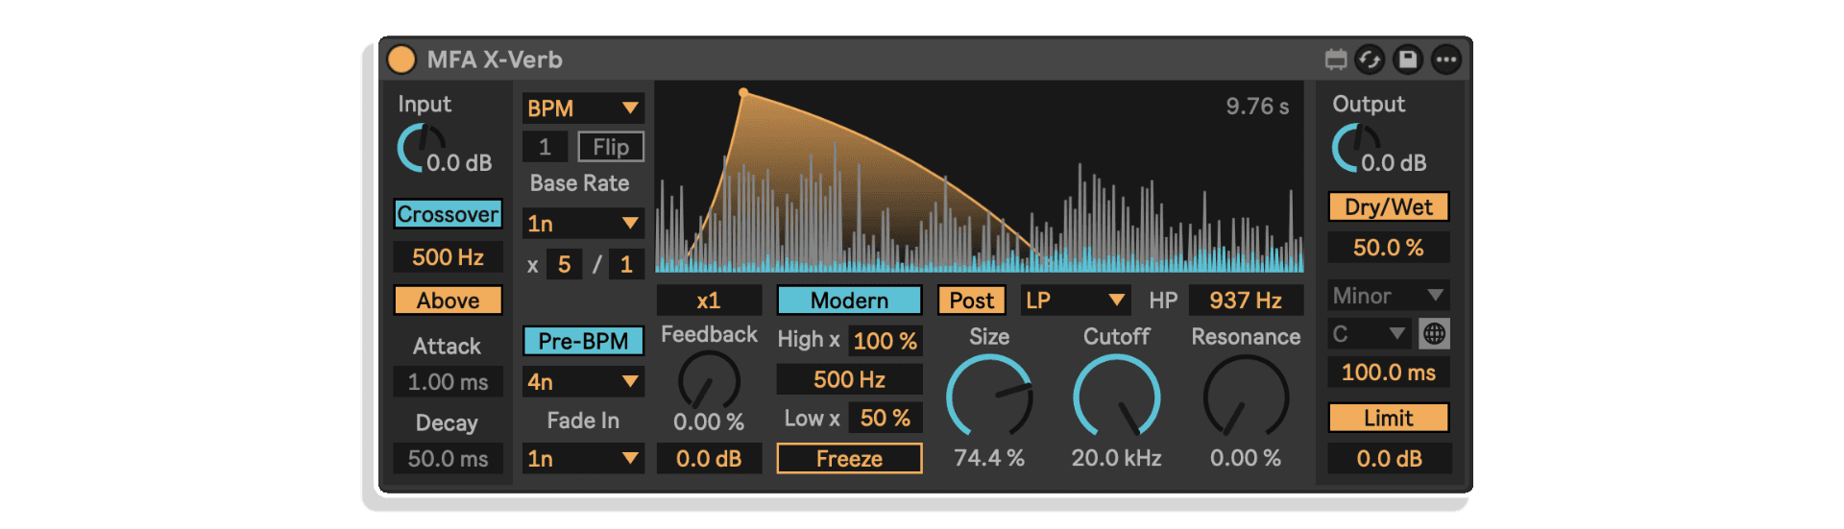Image resolution: width=1844 pixels, height=529 pixels.
Task: Toggle the Crossover button
Action: pyautogui.click(x=448, y=214)
